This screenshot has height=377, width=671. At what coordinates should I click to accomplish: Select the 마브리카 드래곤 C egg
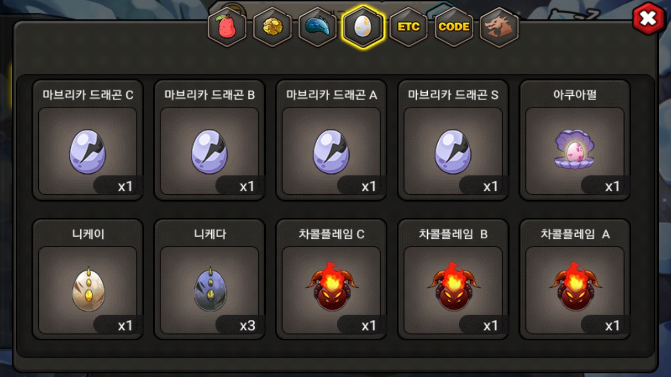tap(88, 140)
